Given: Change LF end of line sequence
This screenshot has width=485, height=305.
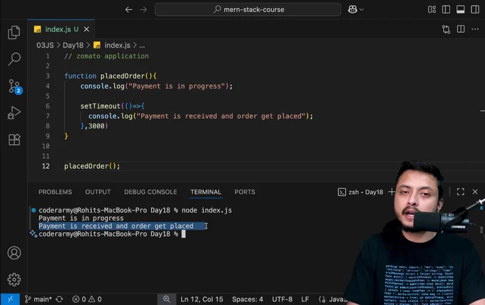Looking at the screenshot, I should point(305,299).
